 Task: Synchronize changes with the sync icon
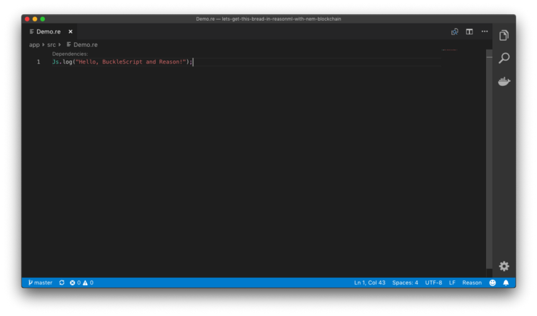(62, 282)
